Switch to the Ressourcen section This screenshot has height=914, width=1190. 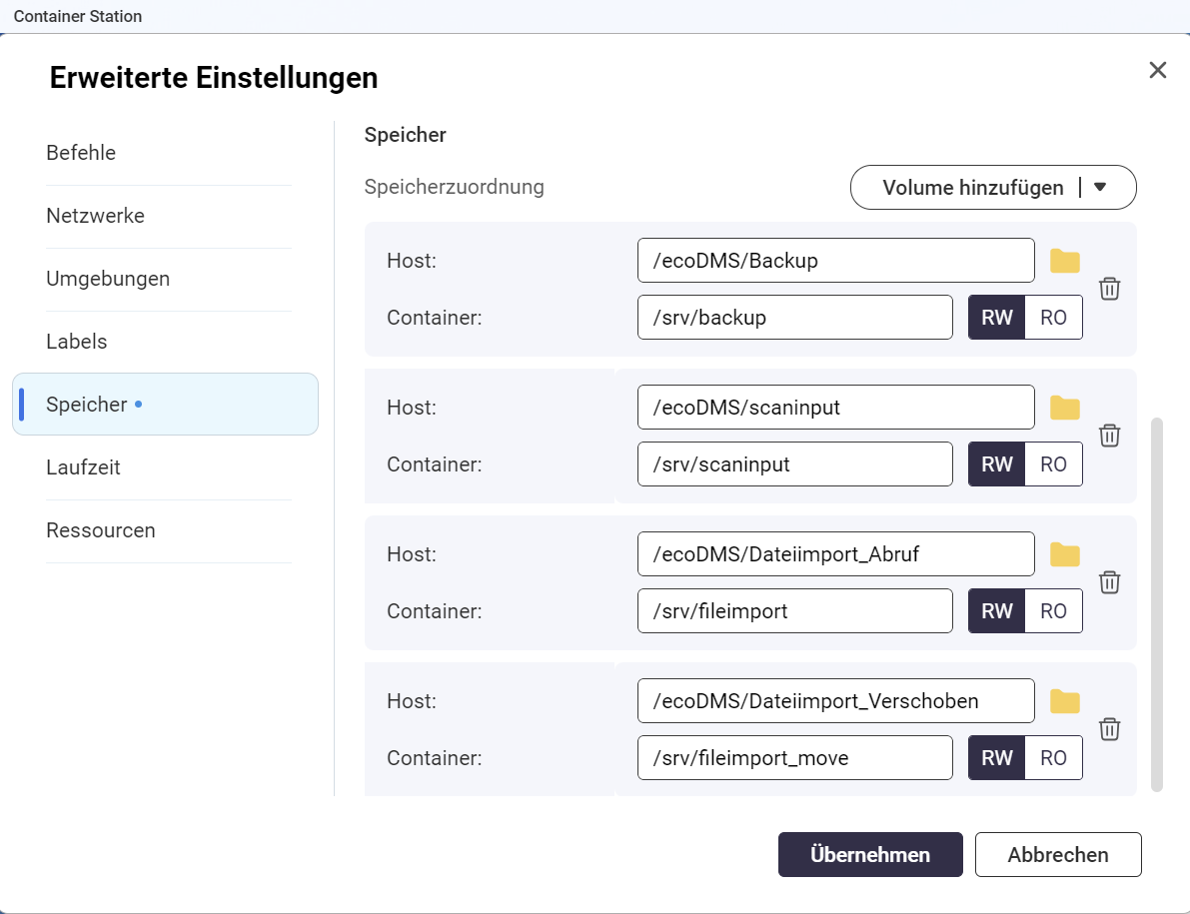click(101, 530)
